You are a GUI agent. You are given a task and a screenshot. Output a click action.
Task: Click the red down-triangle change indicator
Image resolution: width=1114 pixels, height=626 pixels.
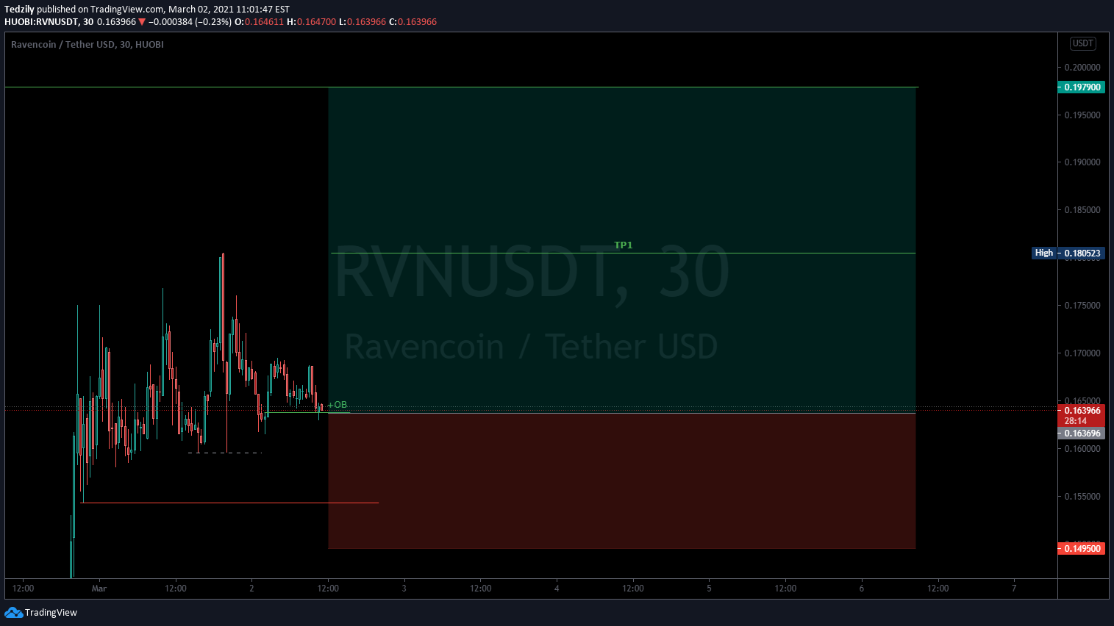pyautogui.click(x=142, y=22)
